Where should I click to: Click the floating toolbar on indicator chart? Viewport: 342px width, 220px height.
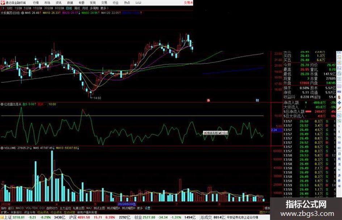pyautogui.click(x=215, y=133)
